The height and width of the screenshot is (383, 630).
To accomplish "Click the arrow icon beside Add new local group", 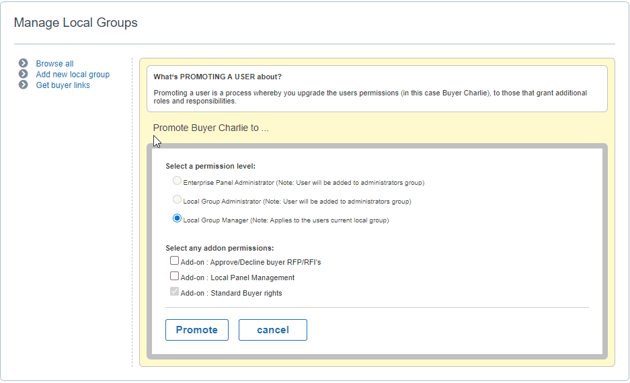I will 24,74.
